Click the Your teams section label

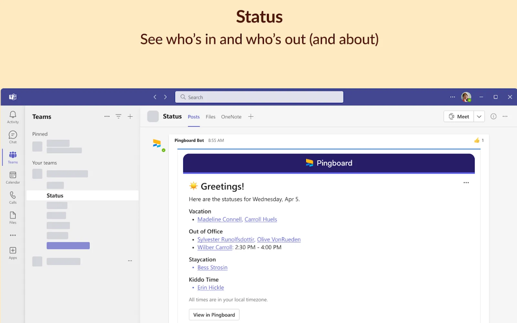coord(44,163)
